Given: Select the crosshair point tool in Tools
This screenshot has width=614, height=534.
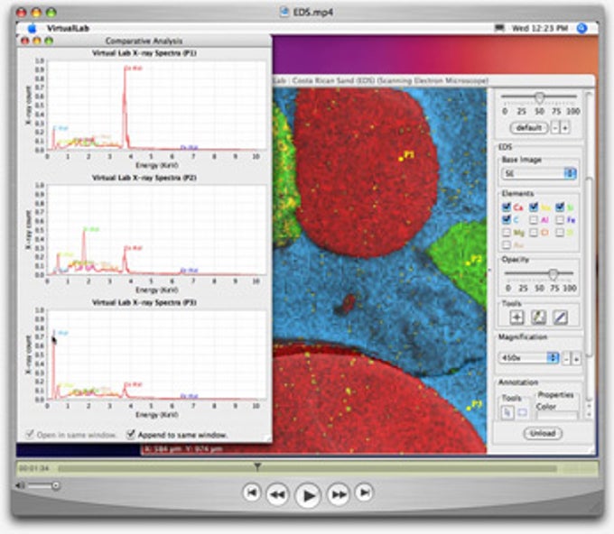Looking at the screenshot, I should 516,317.
